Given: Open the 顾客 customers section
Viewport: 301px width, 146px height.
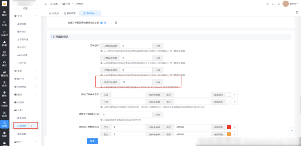Looking at the screenshot, I should (4, 94).
